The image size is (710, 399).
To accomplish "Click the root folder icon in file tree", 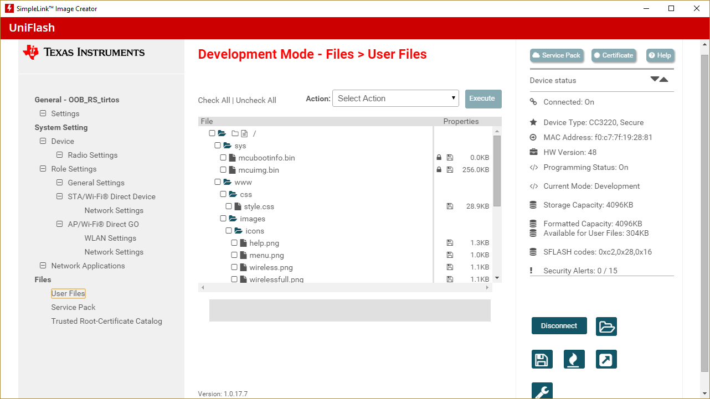I will (222, 133).
